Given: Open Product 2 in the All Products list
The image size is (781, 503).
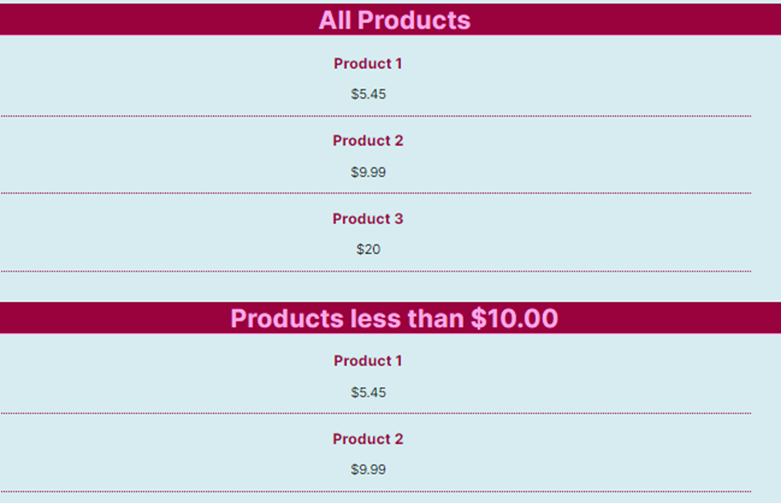Looking at the screenshot, I should tap(368, 141).
